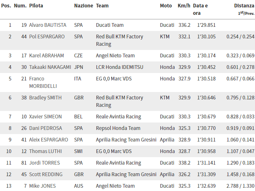Click the Team column header

point(102,6)
